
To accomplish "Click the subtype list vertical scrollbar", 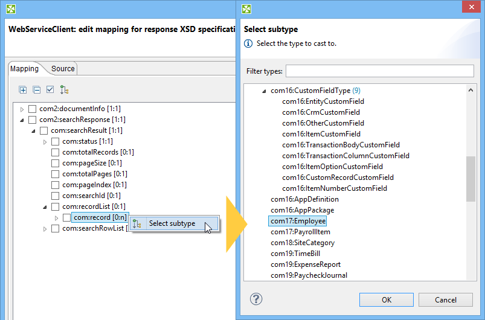I will pos(471,178).
